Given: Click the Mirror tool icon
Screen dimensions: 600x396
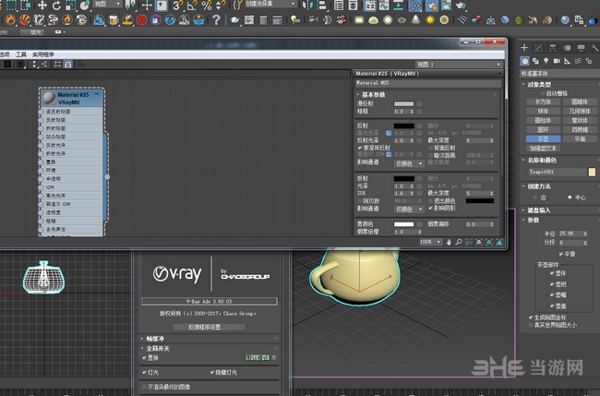Looking at the screenshot, I should click(x=307, y=6).
